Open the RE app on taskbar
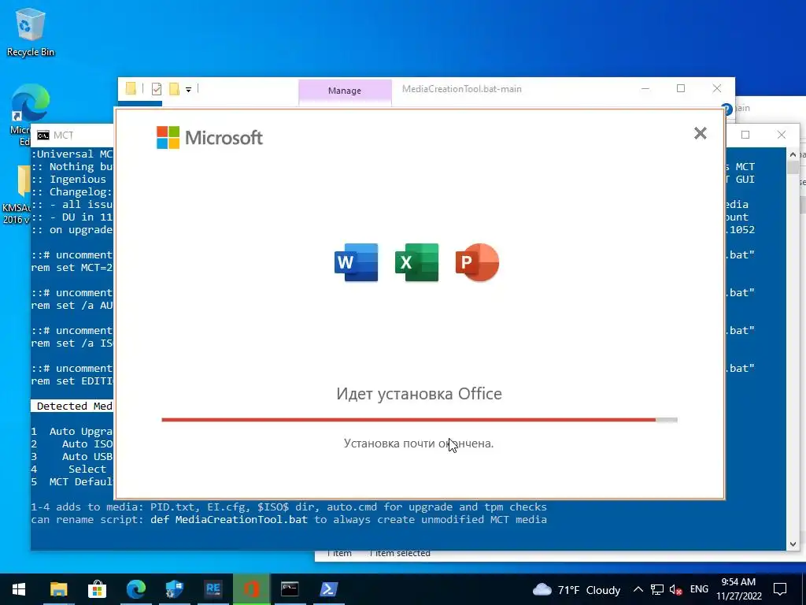The height and width of the screenshot is (605, 806). pos(213,589)
